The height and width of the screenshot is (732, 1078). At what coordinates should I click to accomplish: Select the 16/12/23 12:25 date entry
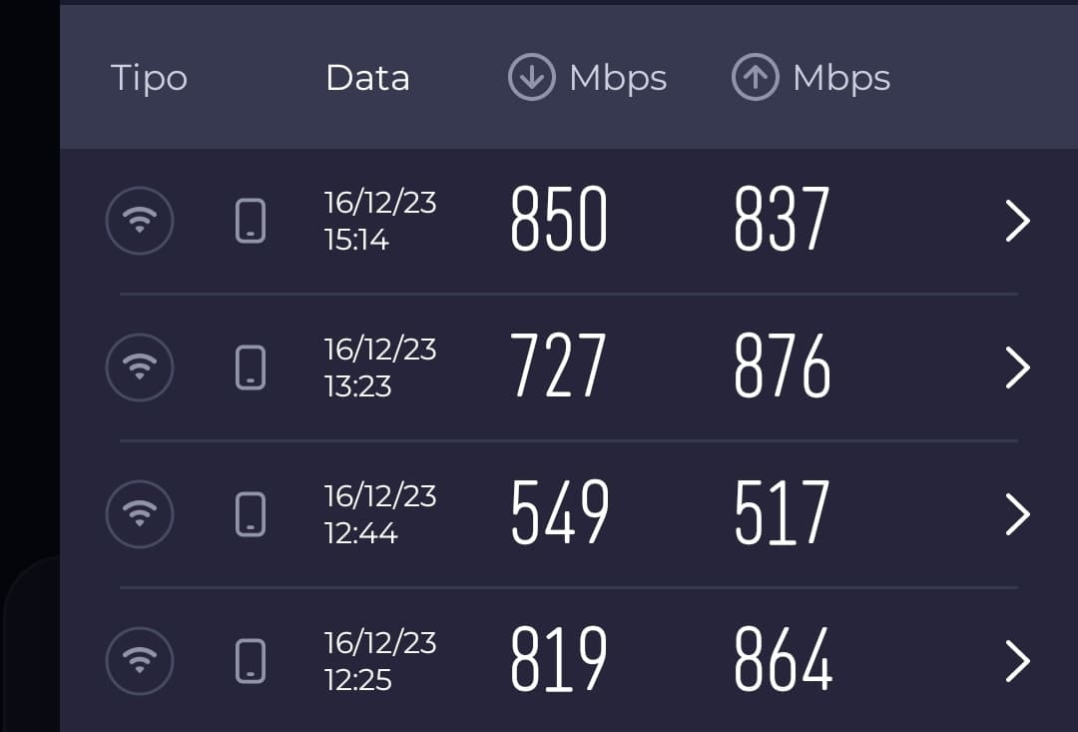click(x=380, y=661)
